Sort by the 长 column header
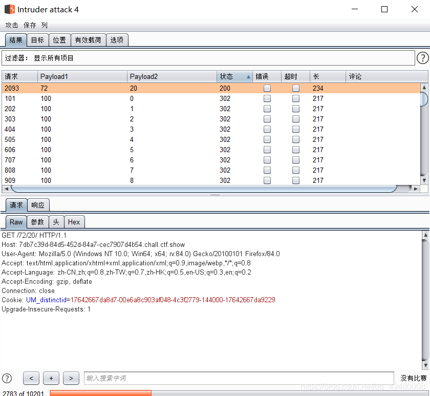 click(328, 76)
